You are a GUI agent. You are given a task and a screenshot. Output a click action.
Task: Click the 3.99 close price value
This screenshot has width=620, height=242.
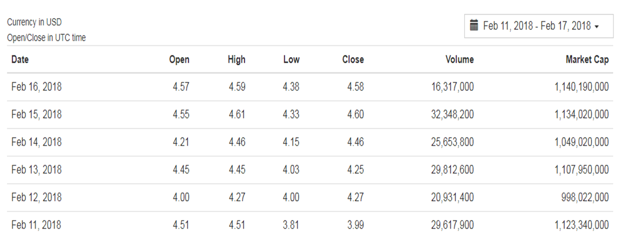[356, 225]
